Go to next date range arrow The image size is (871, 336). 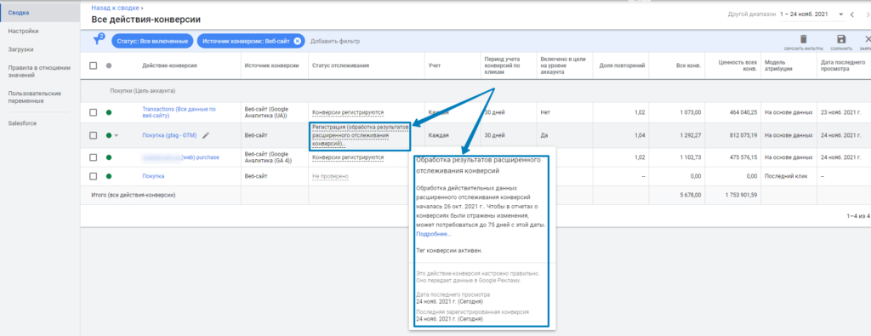click(x=867, y=14)
